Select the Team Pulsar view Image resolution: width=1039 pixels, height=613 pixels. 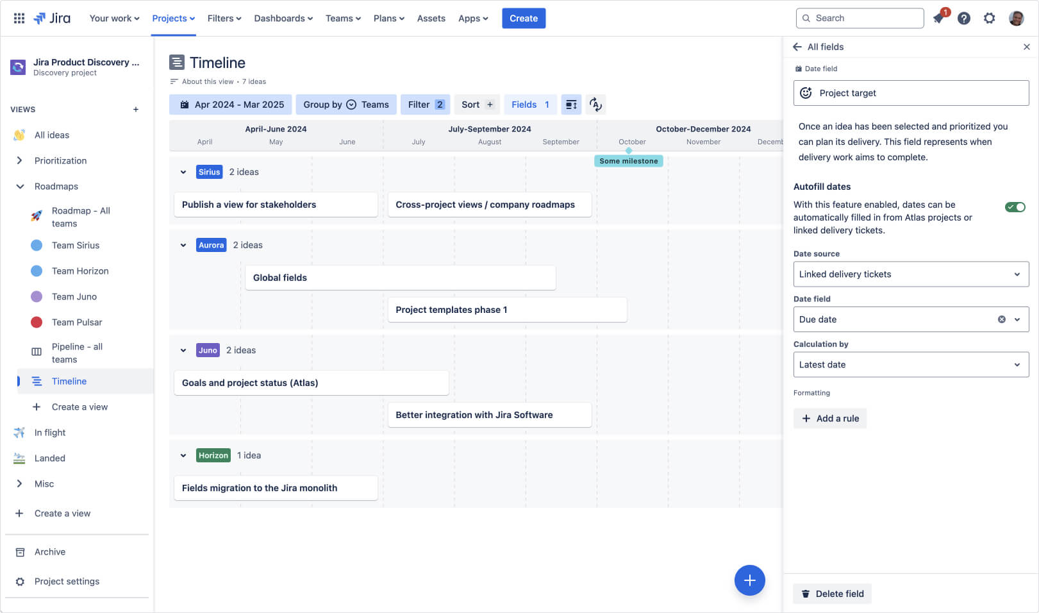(x=77, y=323)
